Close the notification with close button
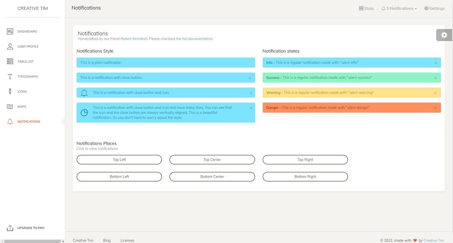The width and height of the screenshot is (453, 243). (250, 78)
